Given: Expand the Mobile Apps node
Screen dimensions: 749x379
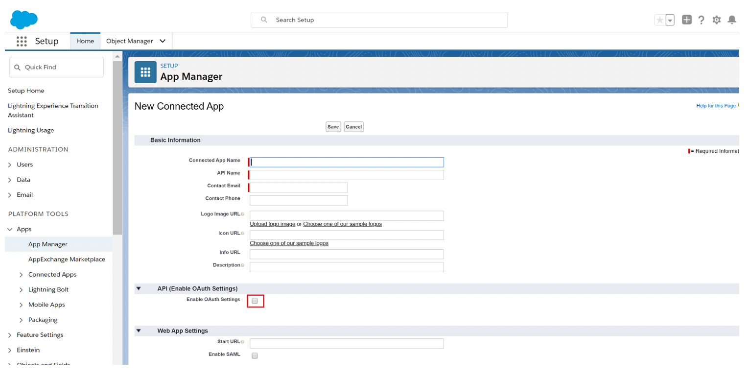Looking at the screenshot, I should click(x=21, y=305).
